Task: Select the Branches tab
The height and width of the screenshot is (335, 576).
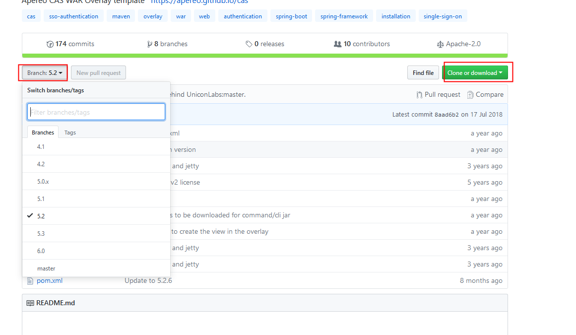Action: click(43, 132)
